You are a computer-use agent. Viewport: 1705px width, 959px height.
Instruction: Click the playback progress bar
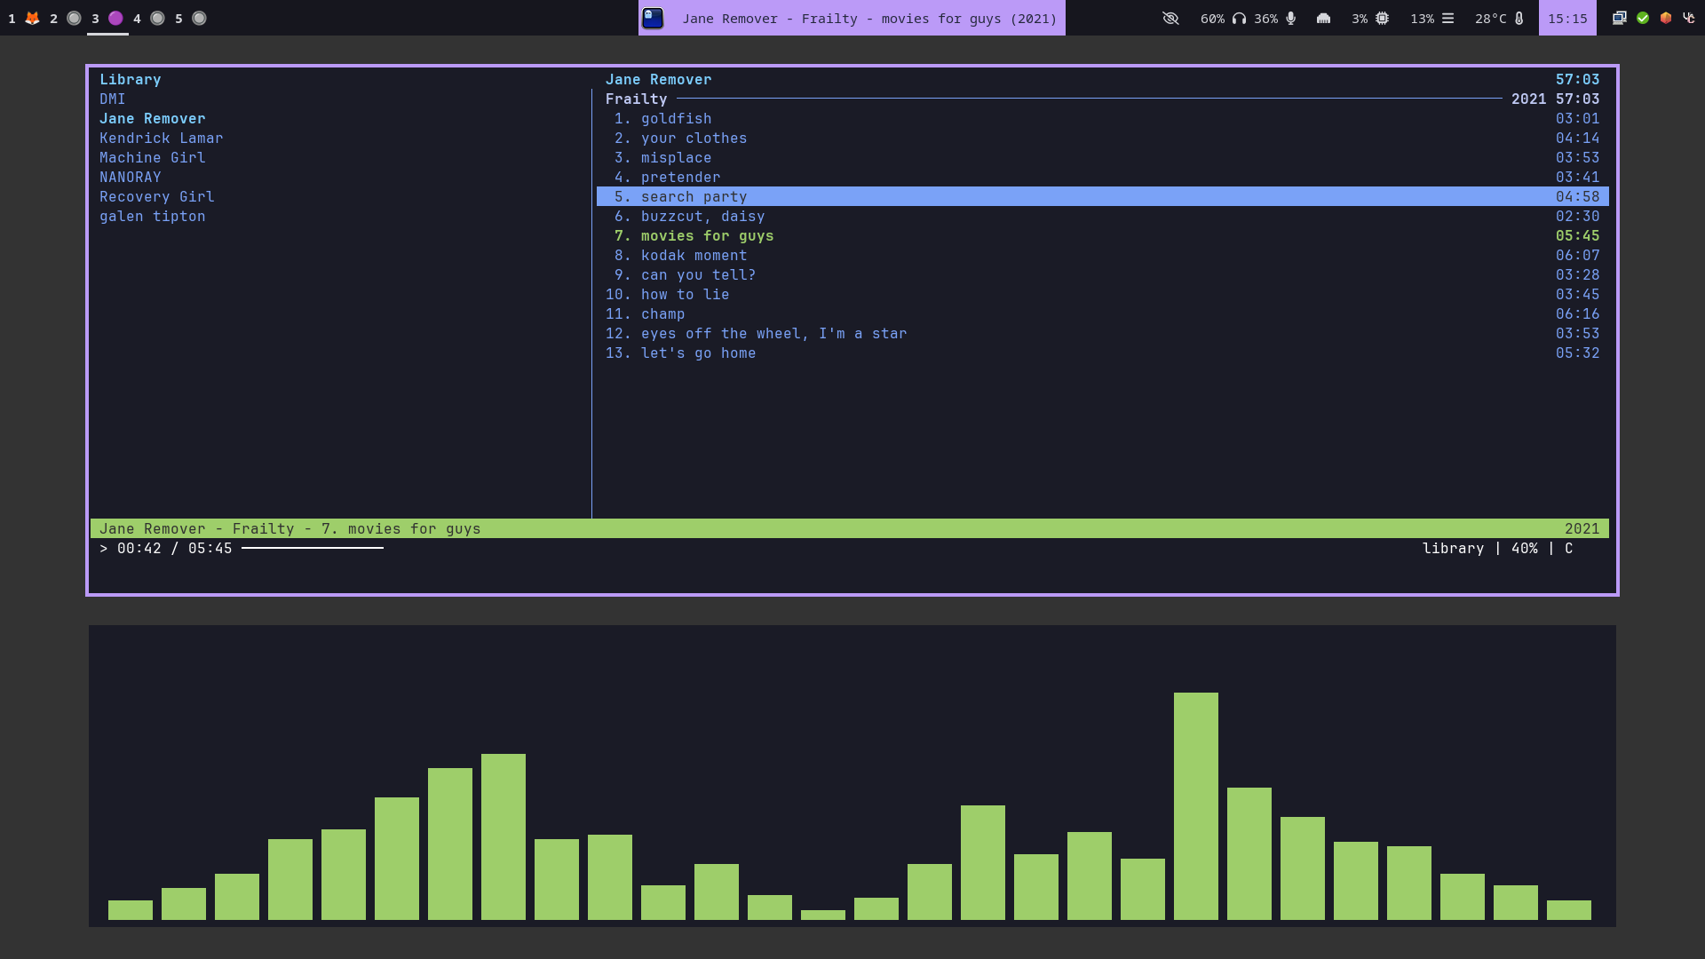tap(313, 548)
